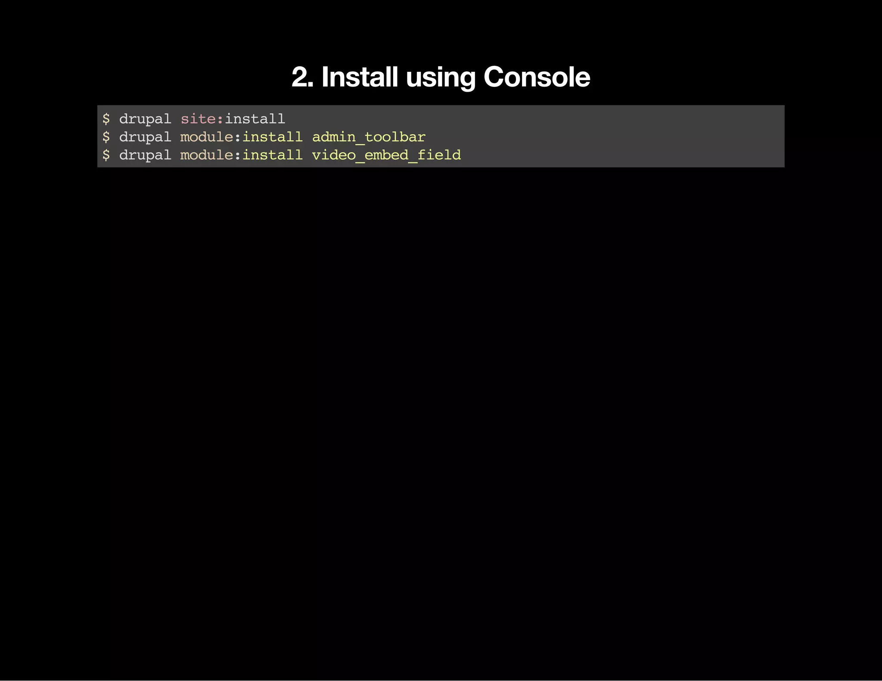Click the first line's dollar prompt
This screenshot has width=882, height=681.
pos(106,119)
